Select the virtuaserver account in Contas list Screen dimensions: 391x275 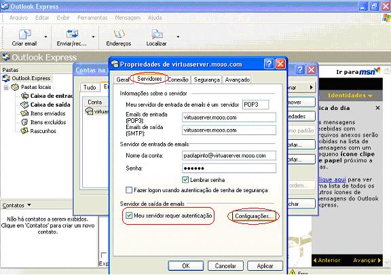(97, 111)
